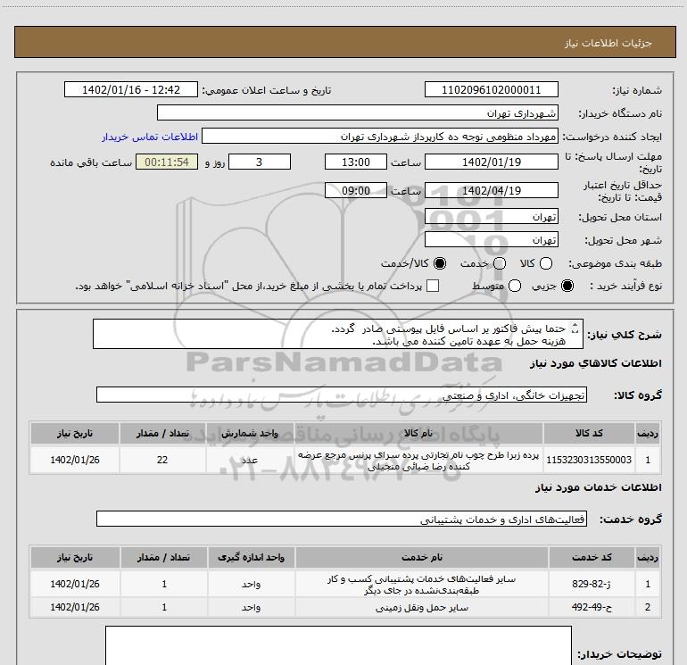This screenshot has height=665, width=687.
Task: Click the واحد شمارش column header
Action: [x=250, y=433]
